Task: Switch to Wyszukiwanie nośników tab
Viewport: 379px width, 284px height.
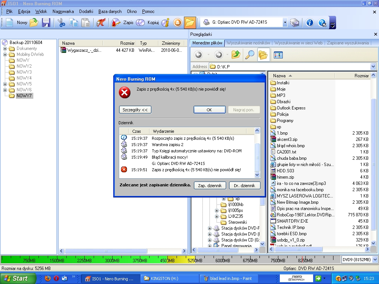Action: 248,43
